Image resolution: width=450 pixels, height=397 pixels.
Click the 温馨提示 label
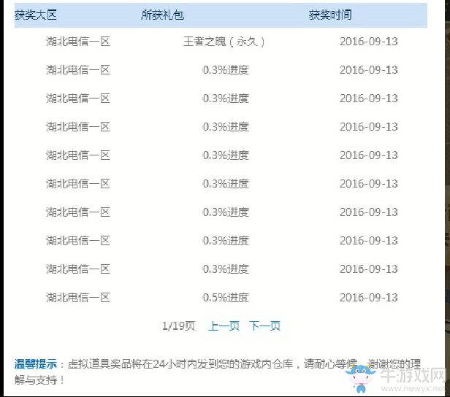click(x=36, y=364)
